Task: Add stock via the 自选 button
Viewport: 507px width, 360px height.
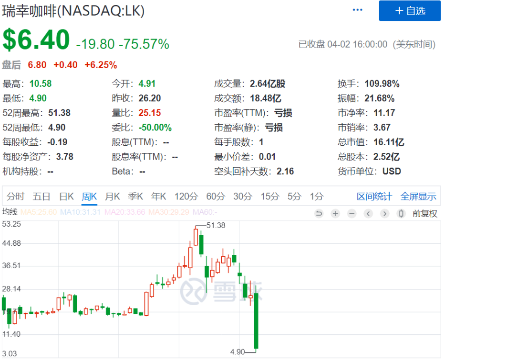Action: tap(410, 10)
